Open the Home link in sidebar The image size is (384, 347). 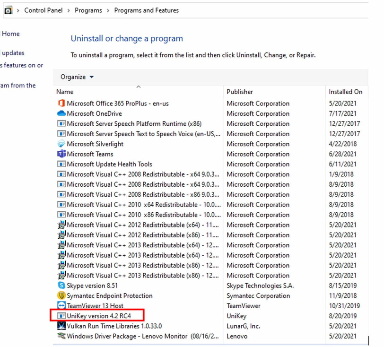click(x=10, y=34)
